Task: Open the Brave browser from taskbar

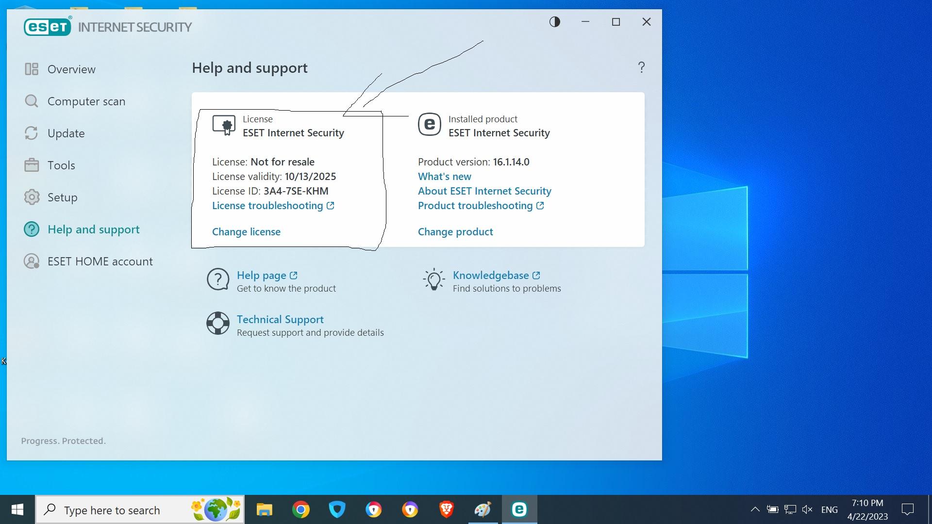Action: tap(447, 509)
